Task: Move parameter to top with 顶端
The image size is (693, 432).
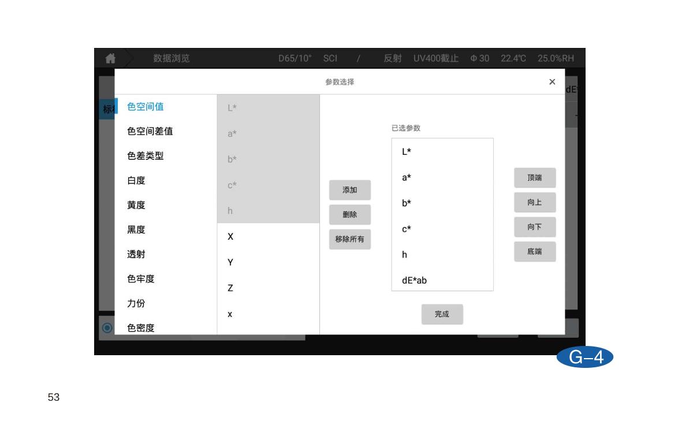Action: pyautogui.click(x=535, y=178)
